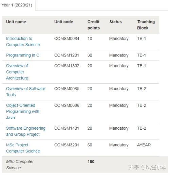Click the Unit name column header
The width and height of the screenshot is (170, 175).
click(x=16, y=22)
